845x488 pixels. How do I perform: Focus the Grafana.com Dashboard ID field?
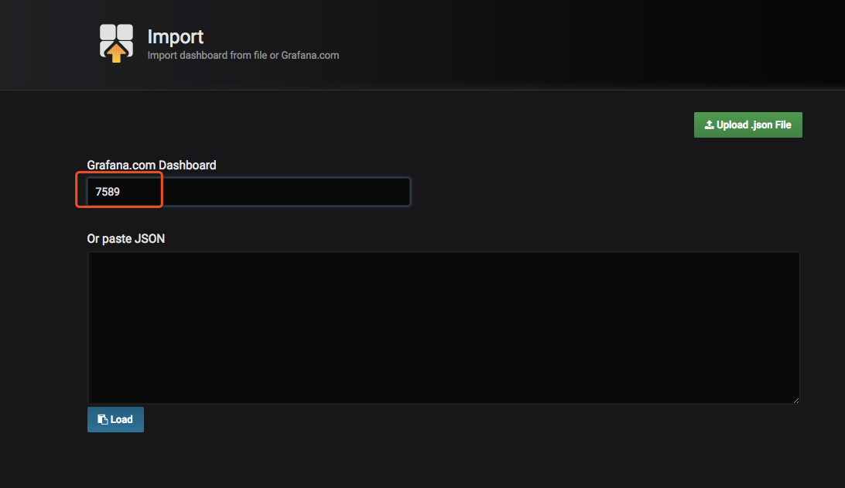[248, 192]
